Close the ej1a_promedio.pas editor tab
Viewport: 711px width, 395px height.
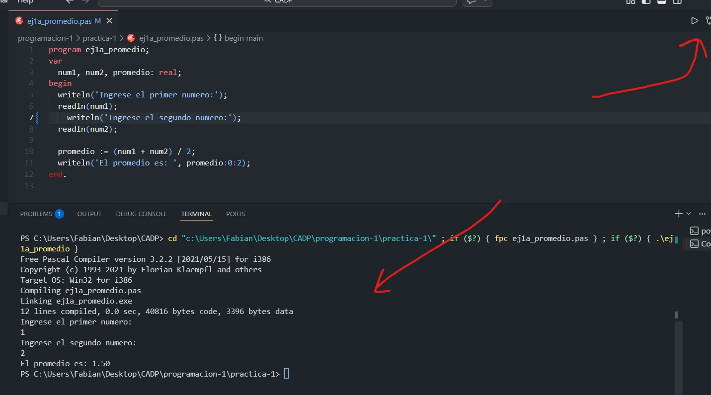[109, 21]
